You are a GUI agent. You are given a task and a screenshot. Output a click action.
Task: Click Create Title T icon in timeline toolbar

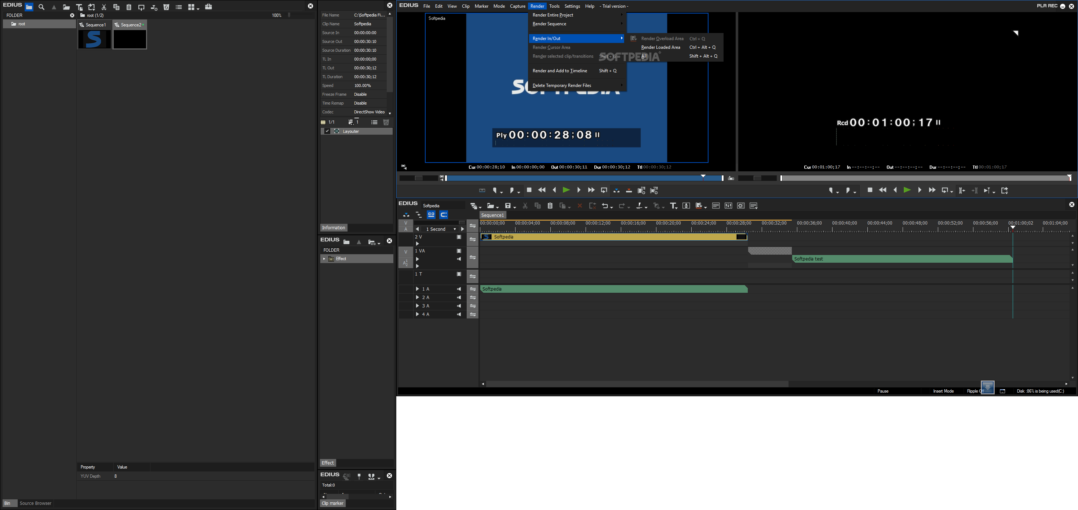[673, 206]
